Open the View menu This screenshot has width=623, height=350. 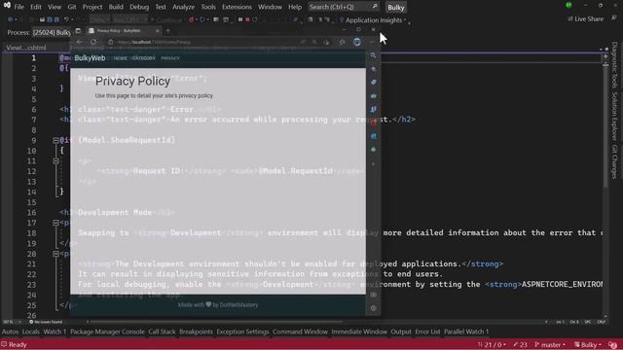coord(55,7)
